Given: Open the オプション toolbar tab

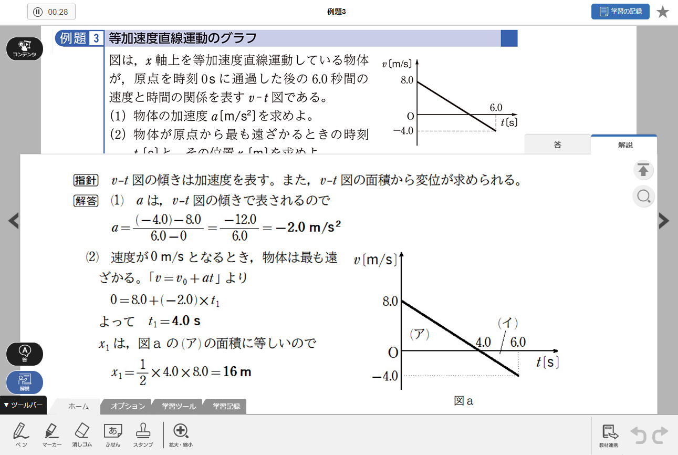Looking at the screenshot, I should tap(128, 406).
